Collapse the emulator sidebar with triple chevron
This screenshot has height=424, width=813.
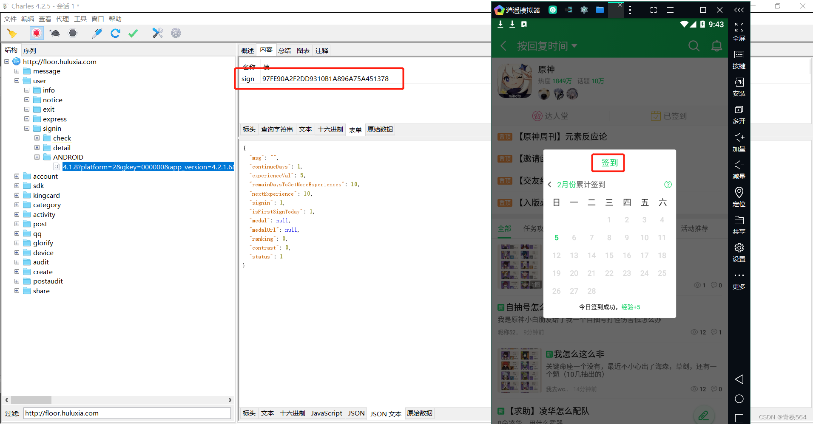pyautogui.click(x=739, y=10)
